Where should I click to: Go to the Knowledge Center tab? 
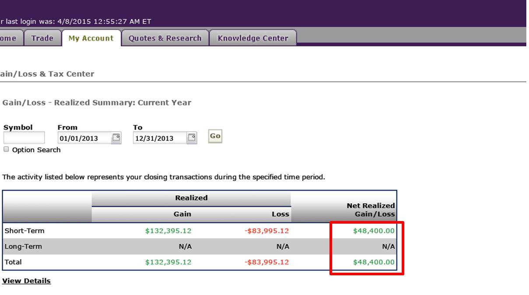click(x=252, y=38)
